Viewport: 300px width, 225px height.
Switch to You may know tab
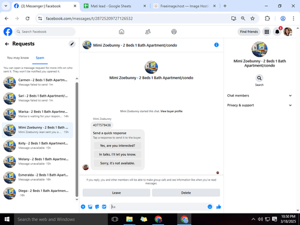click(x=18, y=58)
